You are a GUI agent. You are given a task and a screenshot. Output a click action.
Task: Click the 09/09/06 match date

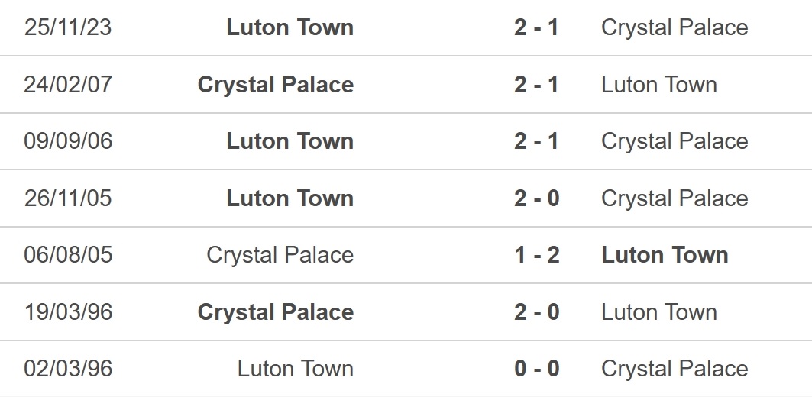coord(68,140)
